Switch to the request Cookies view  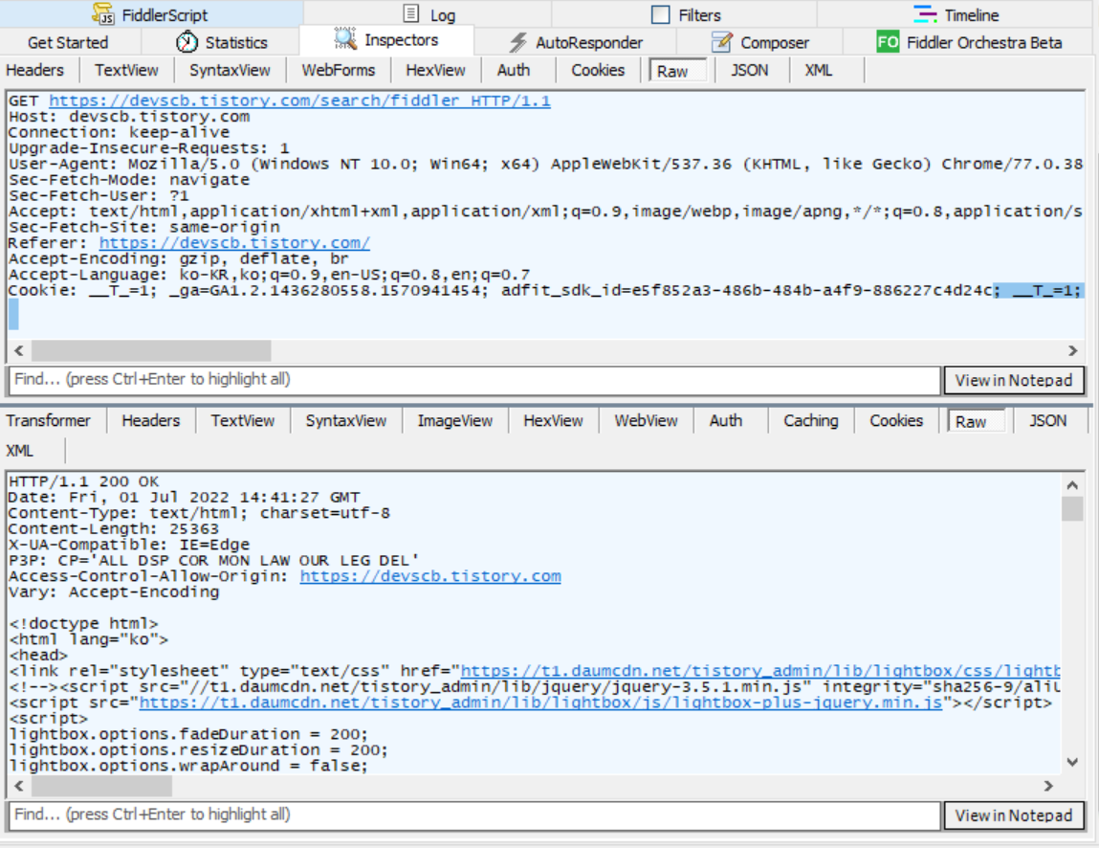(x=597, y=70)
